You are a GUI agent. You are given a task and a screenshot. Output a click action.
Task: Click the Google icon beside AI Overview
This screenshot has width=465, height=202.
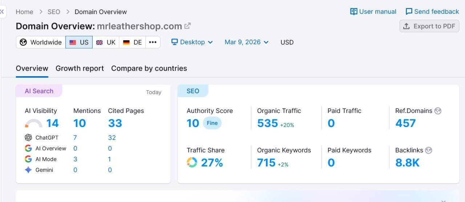pyautogui.click(x=28, y=148)
